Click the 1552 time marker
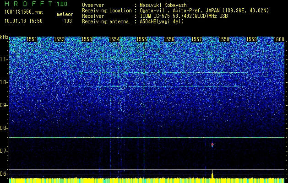Screen dimensions: 288x183 click(60, 39)
